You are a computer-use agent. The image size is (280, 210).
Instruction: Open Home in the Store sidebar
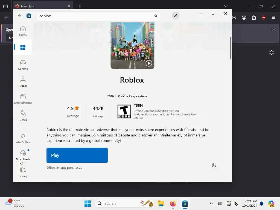pos(23,31)
